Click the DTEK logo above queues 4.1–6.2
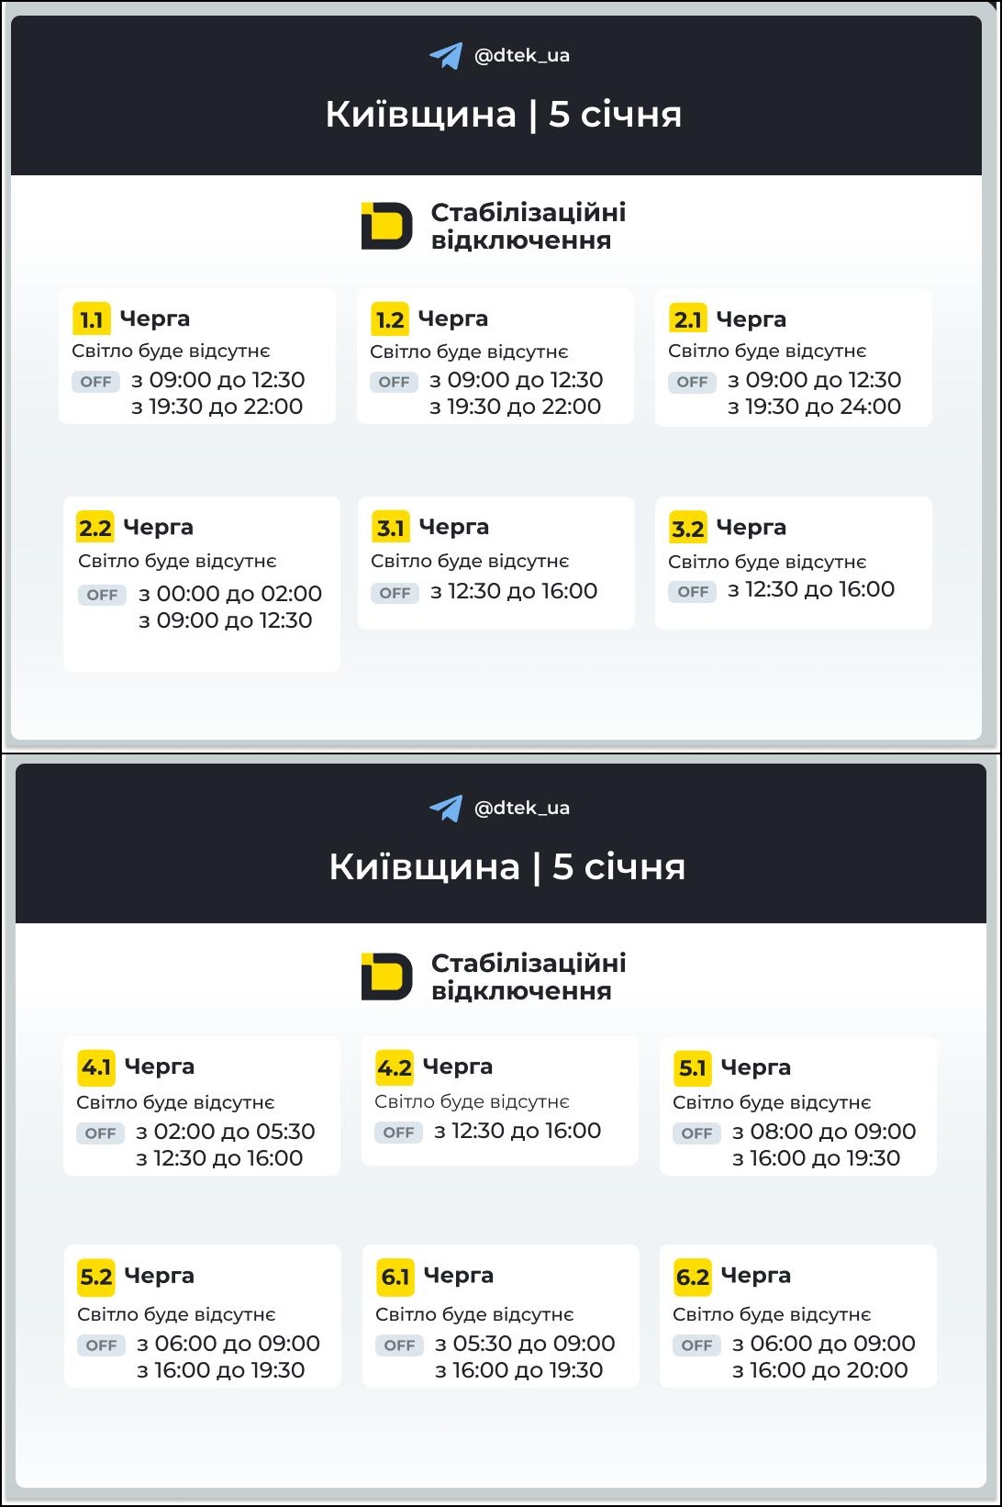1002x1507 pixels. click(386, 977)
